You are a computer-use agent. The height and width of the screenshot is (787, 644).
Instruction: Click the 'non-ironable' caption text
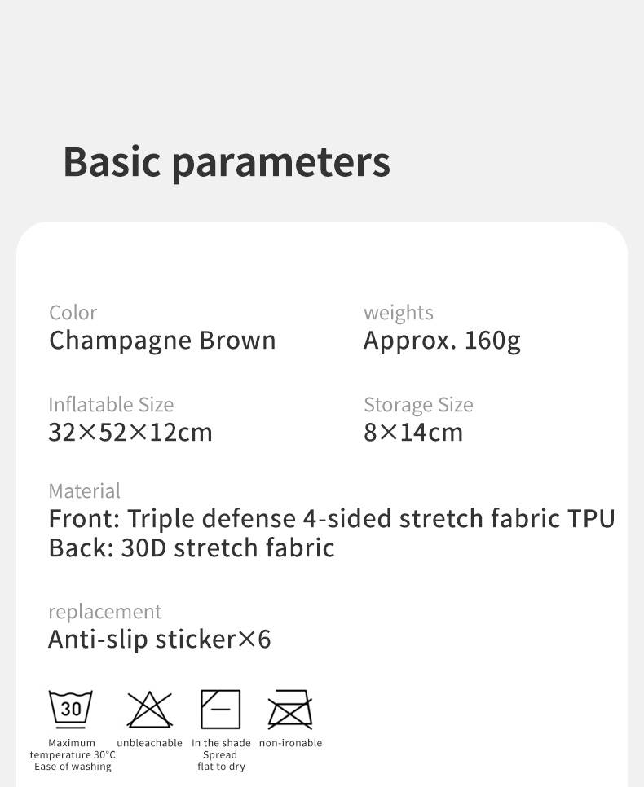pyautogui.click(x=290, y=743)
